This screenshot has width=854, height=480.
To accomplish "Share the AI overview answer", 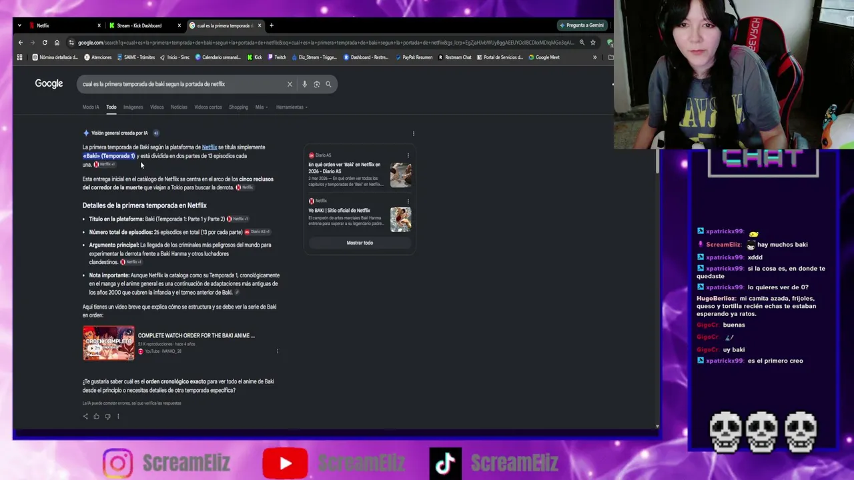I will (x=85, y=417).
